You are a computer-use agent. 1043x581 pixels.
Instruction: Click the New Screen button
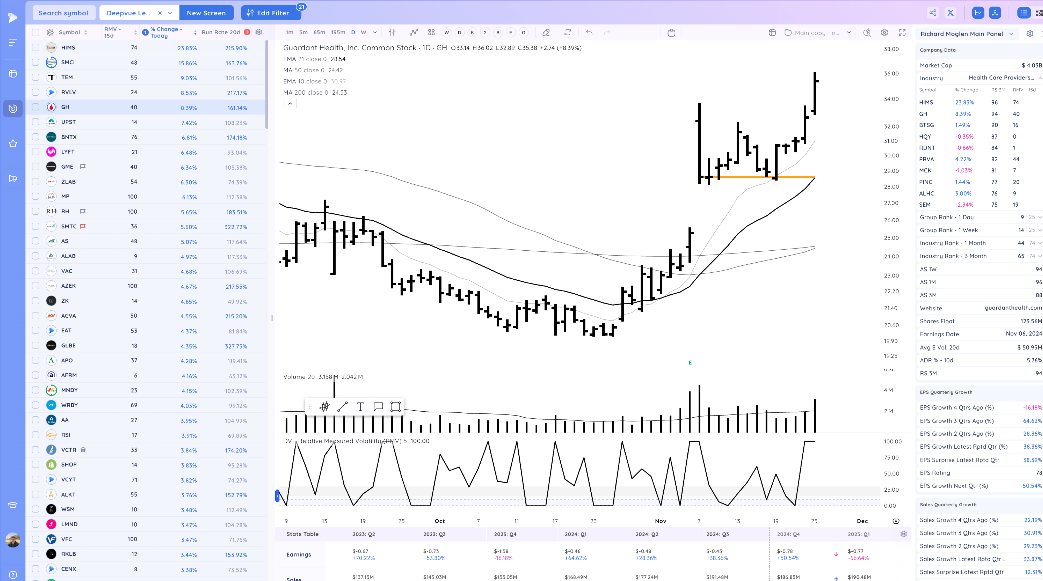coord(206,13)
